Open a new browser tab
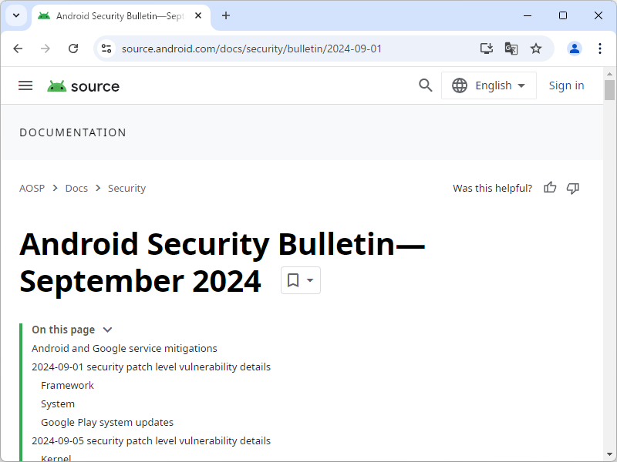The width and height of the screenshot is (617, 462). coord(225,15)
